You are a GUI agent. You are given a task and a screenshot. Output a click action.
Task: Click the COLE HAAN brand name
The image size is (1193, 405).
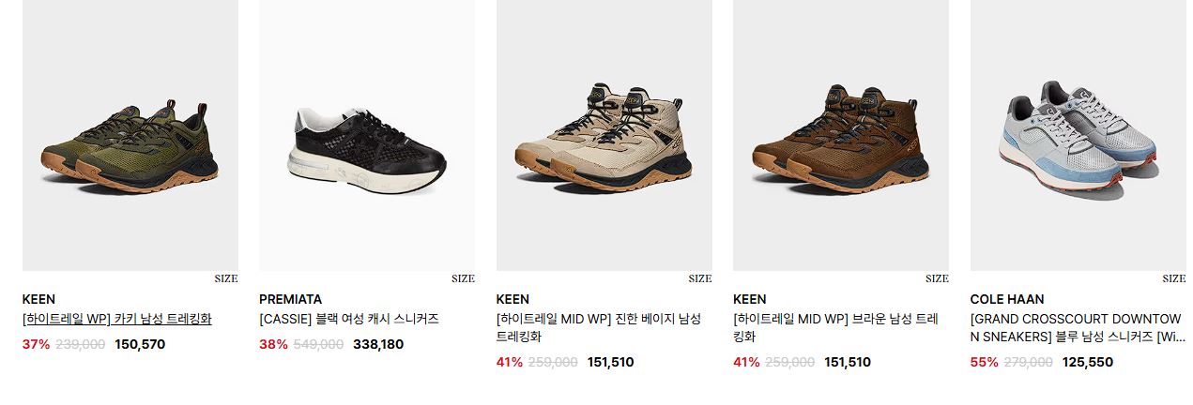pyautogui.click(x=1007, y=300)
